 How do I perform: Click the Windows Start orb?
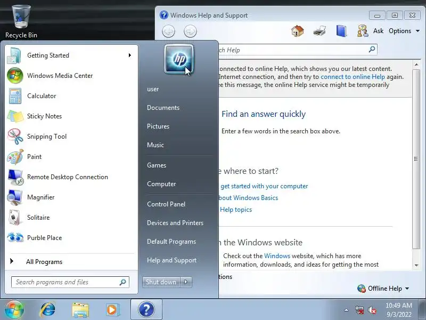(14, 309)
